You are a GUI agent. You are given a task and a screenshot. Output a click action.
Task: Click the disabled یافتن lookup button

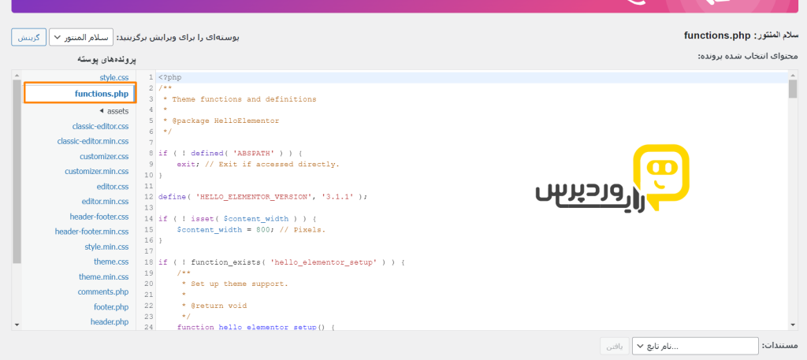pos(615,346)
